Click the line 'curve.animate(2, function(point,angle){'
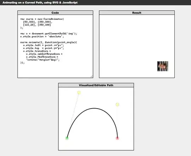 coord(48,42)
